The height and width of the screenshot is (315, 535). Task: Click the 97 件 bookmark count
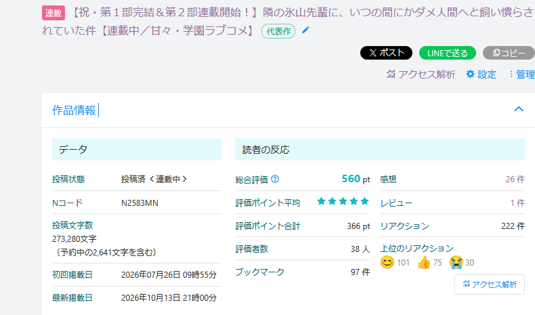[360, 272]
